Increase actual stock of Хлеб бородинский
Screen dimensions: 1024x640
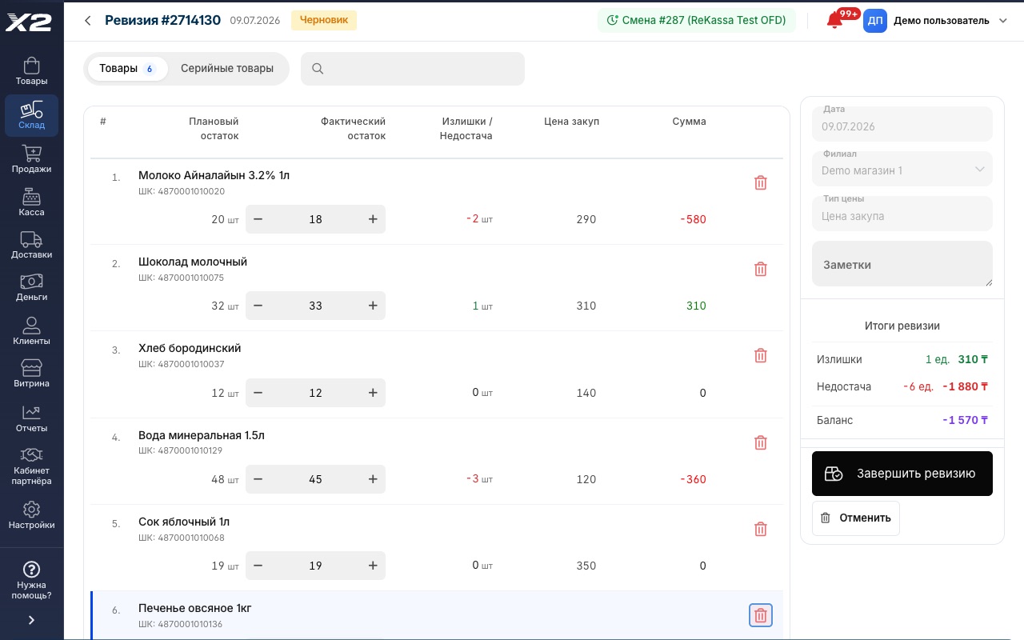pyautogui.click(x=373, y=393)
